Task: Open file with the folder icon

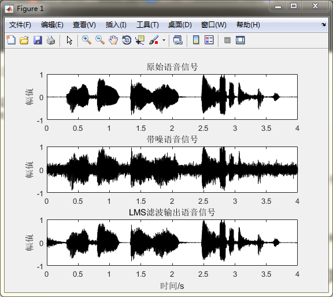Action: tap(24, 40)
